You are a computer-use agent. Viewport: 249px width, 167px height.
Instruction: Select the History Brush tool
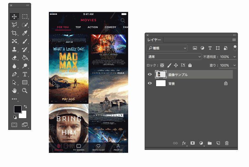coord(25,49)
